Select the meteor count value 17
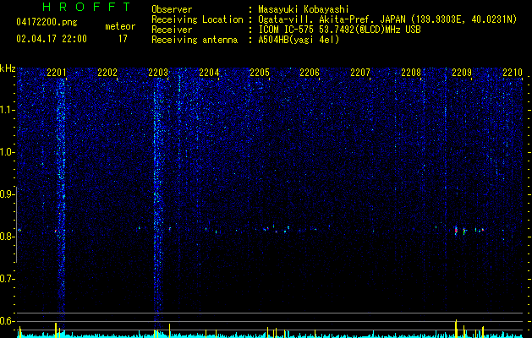Screen dimensions: 532x338 (x=123, y=39)
